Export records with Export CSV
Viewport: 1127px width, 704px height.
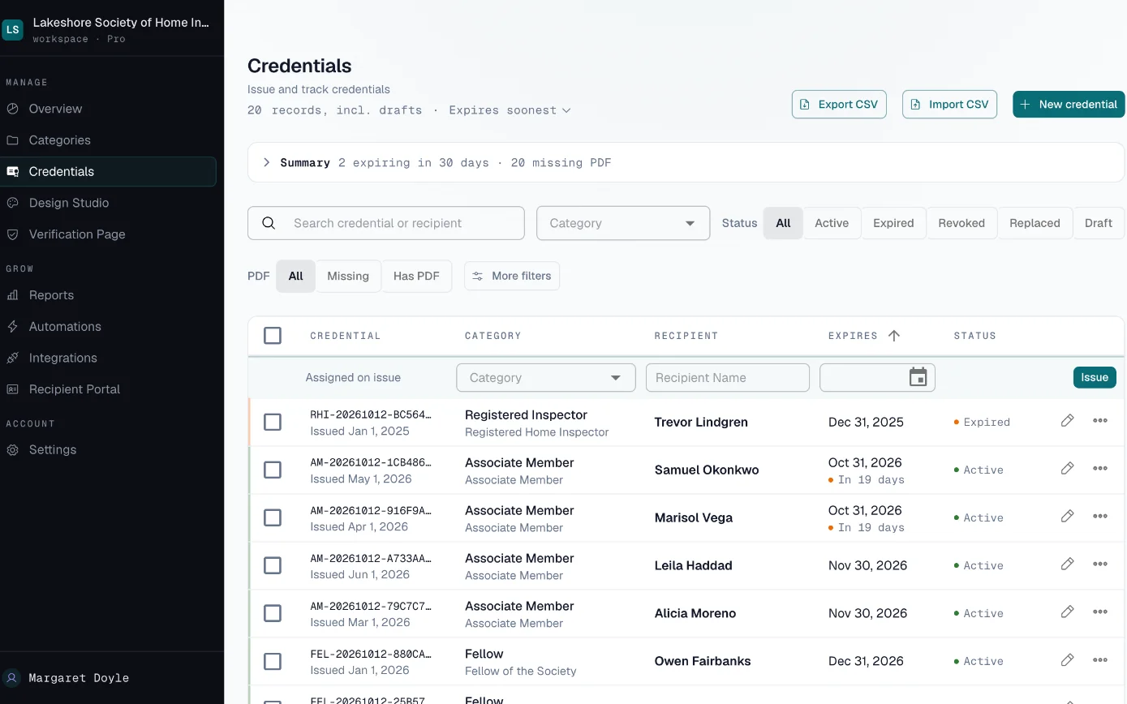tap(839, 104)
